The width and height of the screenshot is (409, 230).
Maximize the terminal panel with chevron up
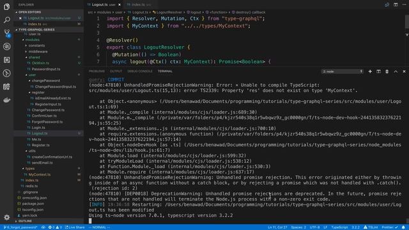pos(396,71)
